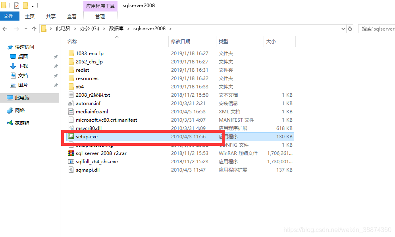Select 此电脑 in the navigation pane
This screenshot has width=395, height=237.
click(x=22, y=98)
